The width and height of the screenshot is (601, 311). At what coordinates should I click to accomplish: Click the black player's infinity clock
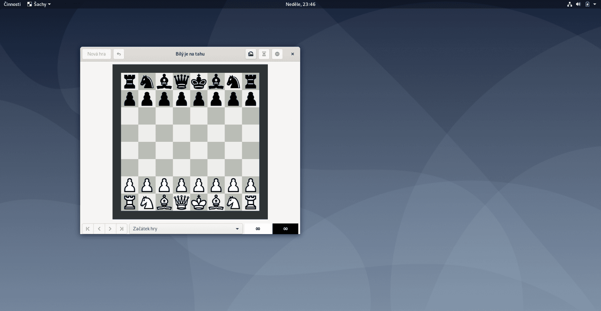tap(285, 229)
